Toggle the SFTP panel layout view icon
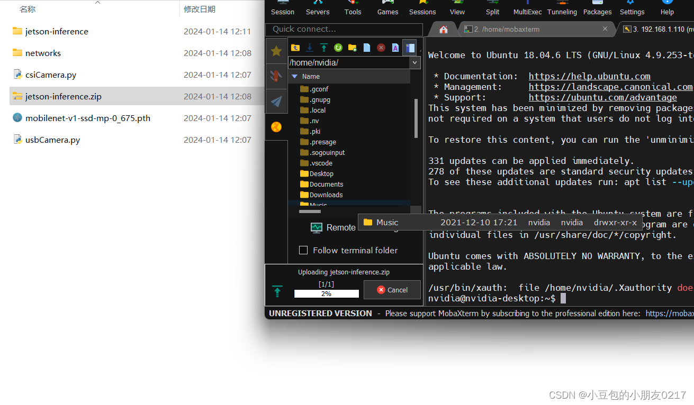The image size is (694, 405). [410, 48]
